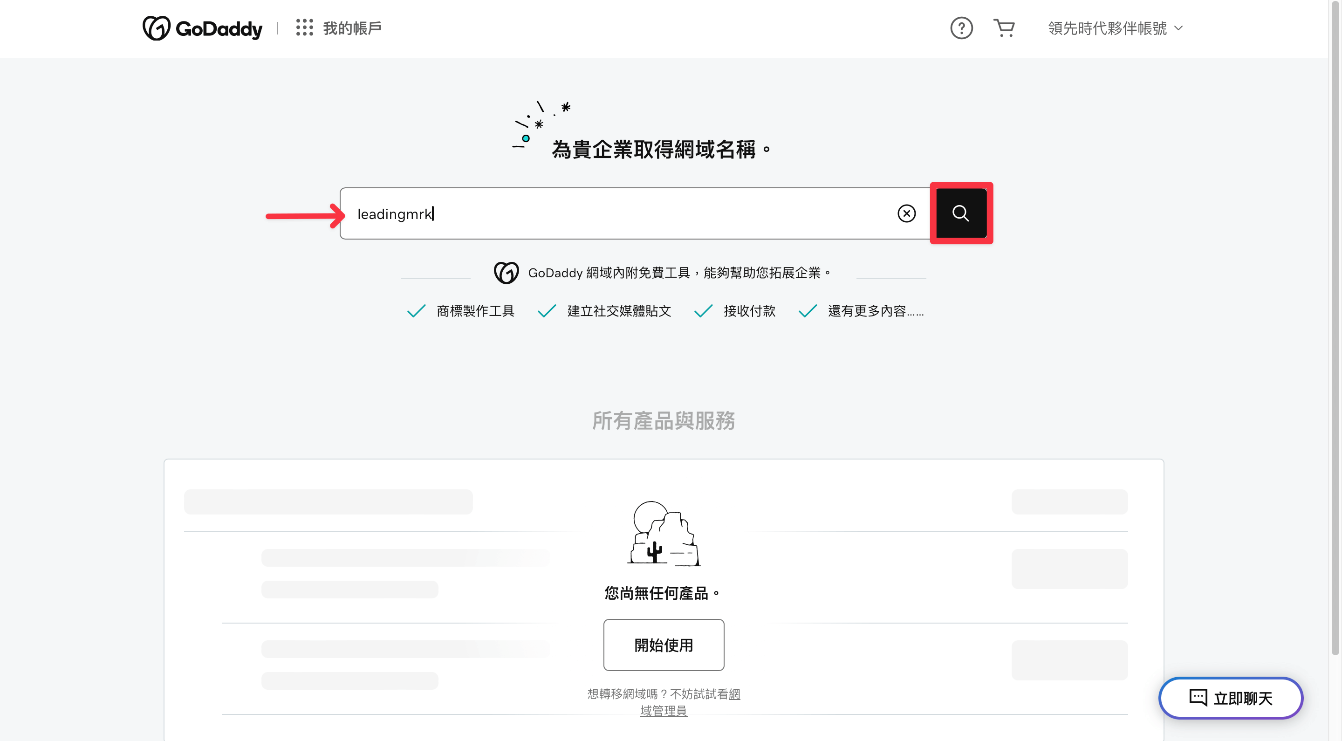Click the 還有更多內容 feature text
This screenshot has width=1342, height=741.
[x=875, y=311]
